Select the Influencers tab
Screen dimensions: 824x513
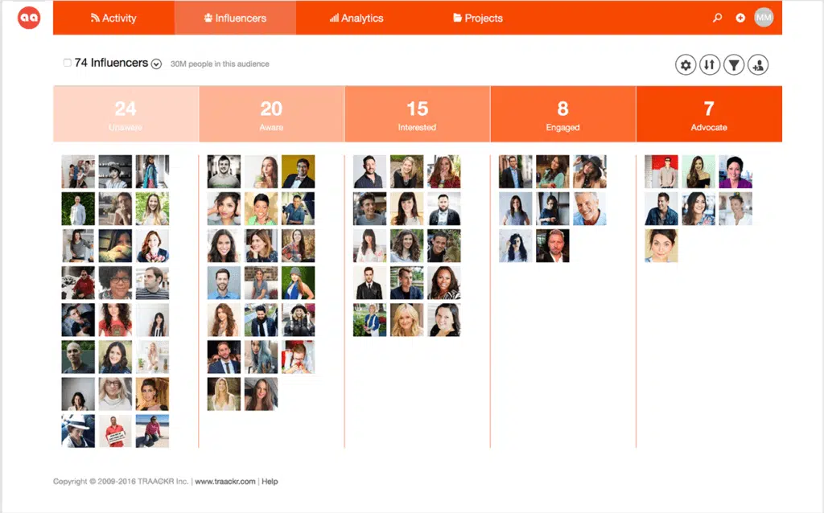pyautogui.click(x=235, y=18)
